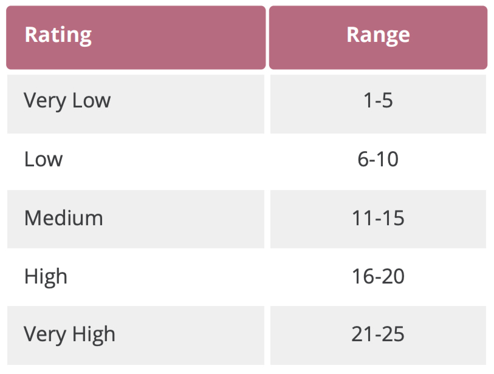
Task: Click the number 10 in 6-10
Action: 387,159
